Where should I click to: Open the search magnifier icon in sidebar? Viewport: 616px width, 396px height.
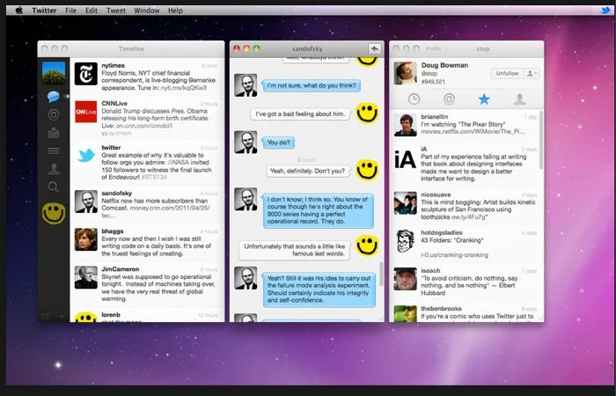pyautogui.click(x=54, y=187)
